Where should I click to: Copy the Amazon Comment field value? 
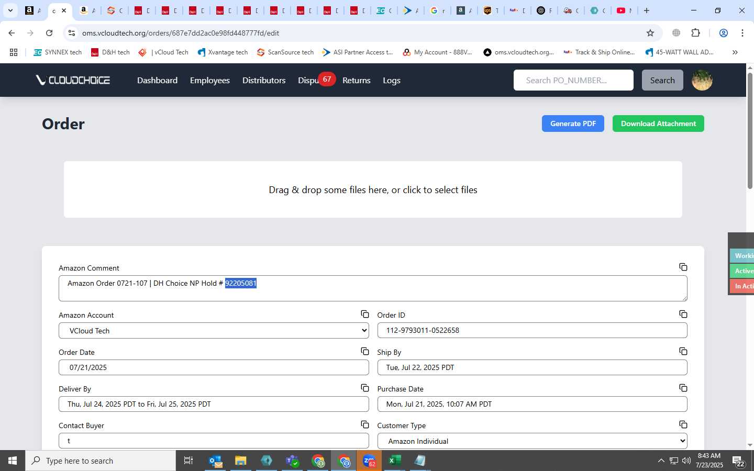pyautogui.click(x=683, y=267)
